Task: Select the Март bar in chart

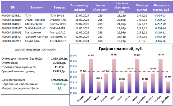Action: (99, 88)
